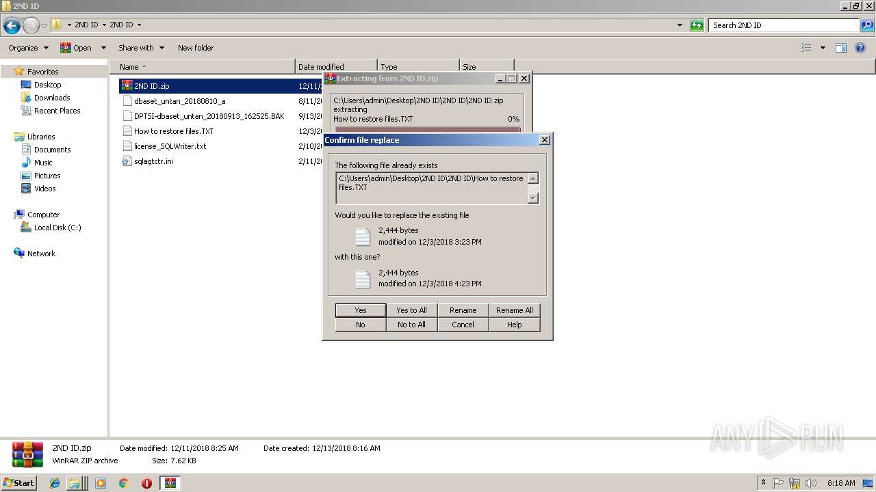Click No to All button
The height and width of the screenshot is (492, 876).
(x=412, y=325)
